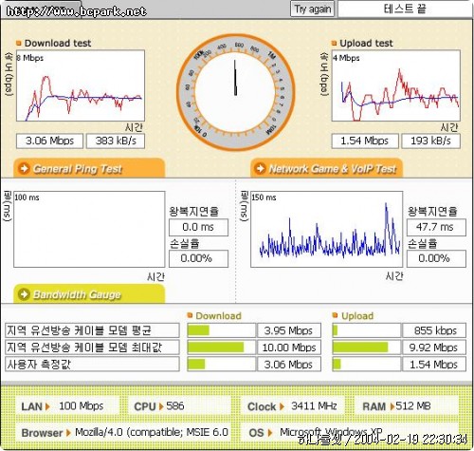Screen dimensions: 474x451
Task: Click the 193 kB/s upload value
Action: pyautogui.click(x=430, y=141)
